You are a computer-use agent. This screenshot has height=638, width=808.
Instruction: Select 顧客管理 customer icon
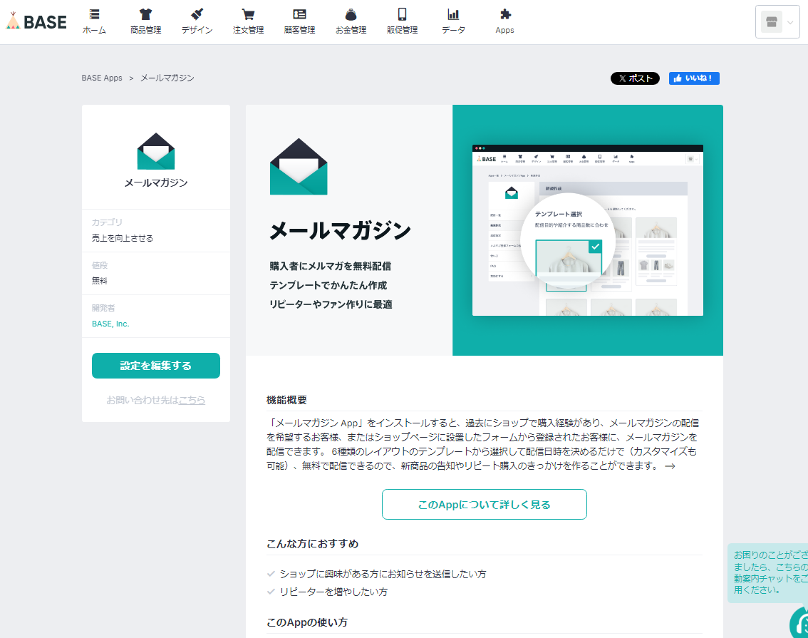click(299, 14)
